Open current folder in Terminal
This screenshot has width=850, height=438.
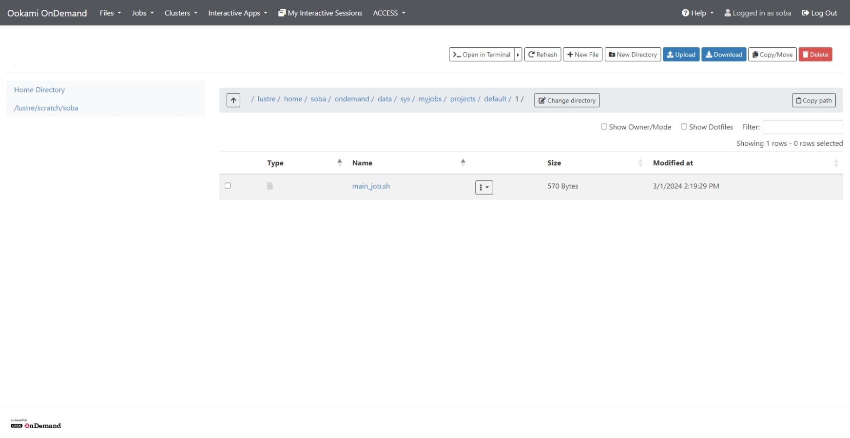point(482,55)
